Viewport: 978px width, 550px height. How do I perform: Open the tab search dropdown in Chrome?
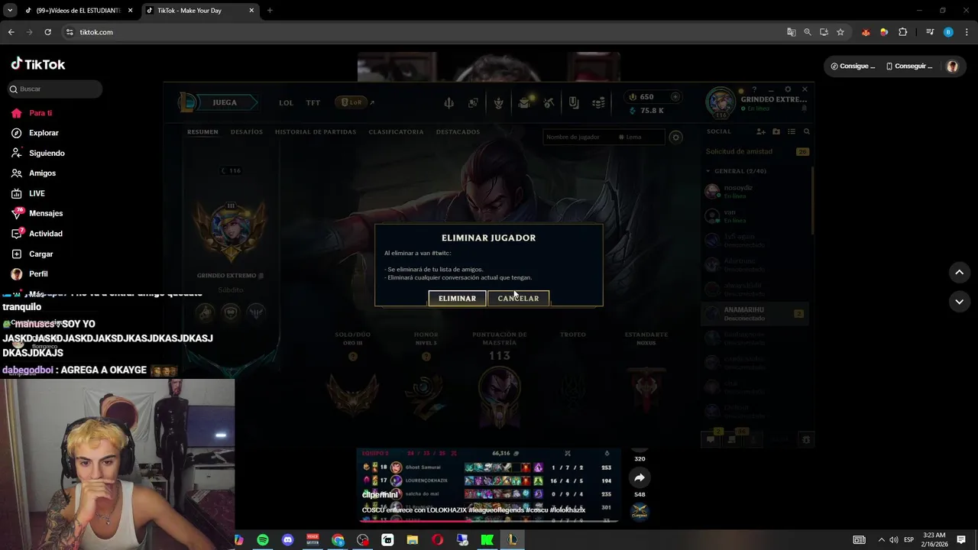(x=10, y=11)
